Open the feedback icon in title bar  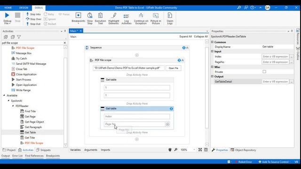246,8
